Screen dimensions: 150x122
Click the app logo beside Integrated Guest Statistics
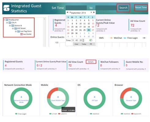6,8
